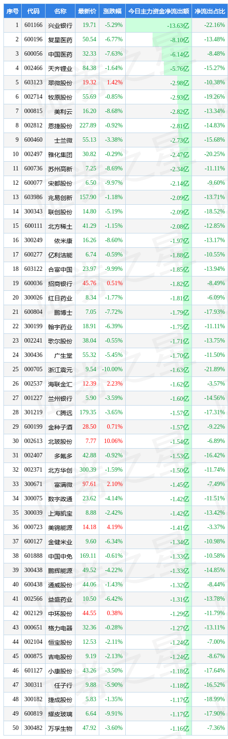Click 雅化集团 outflow ratio -20.25%
The image size is (228, 739).
click(215, 154)
